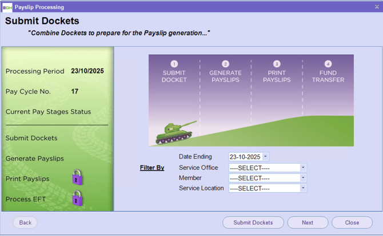The height and width of the screenshot is (236, 383).
Task: Click into the Date Ending field
Action: [x=245, y=157]
